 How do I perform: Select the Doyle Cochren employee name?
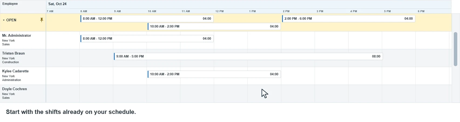point(14,89)
